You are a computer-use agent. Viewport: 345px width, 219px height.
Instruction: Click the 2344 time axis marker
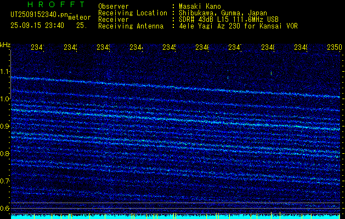pos(136,47)
